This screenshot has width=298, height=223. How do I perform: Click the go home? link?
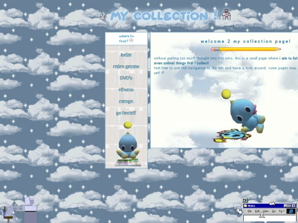126,113
